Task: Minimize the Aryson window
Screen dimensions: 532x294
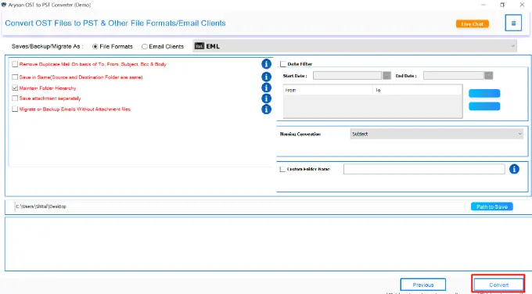Action: coord(483,5)
